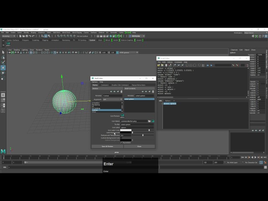The height and width of the screenshot is (201, 268).
Task: Open the user account dropdown in status line
Action: [x=138, y=36]
